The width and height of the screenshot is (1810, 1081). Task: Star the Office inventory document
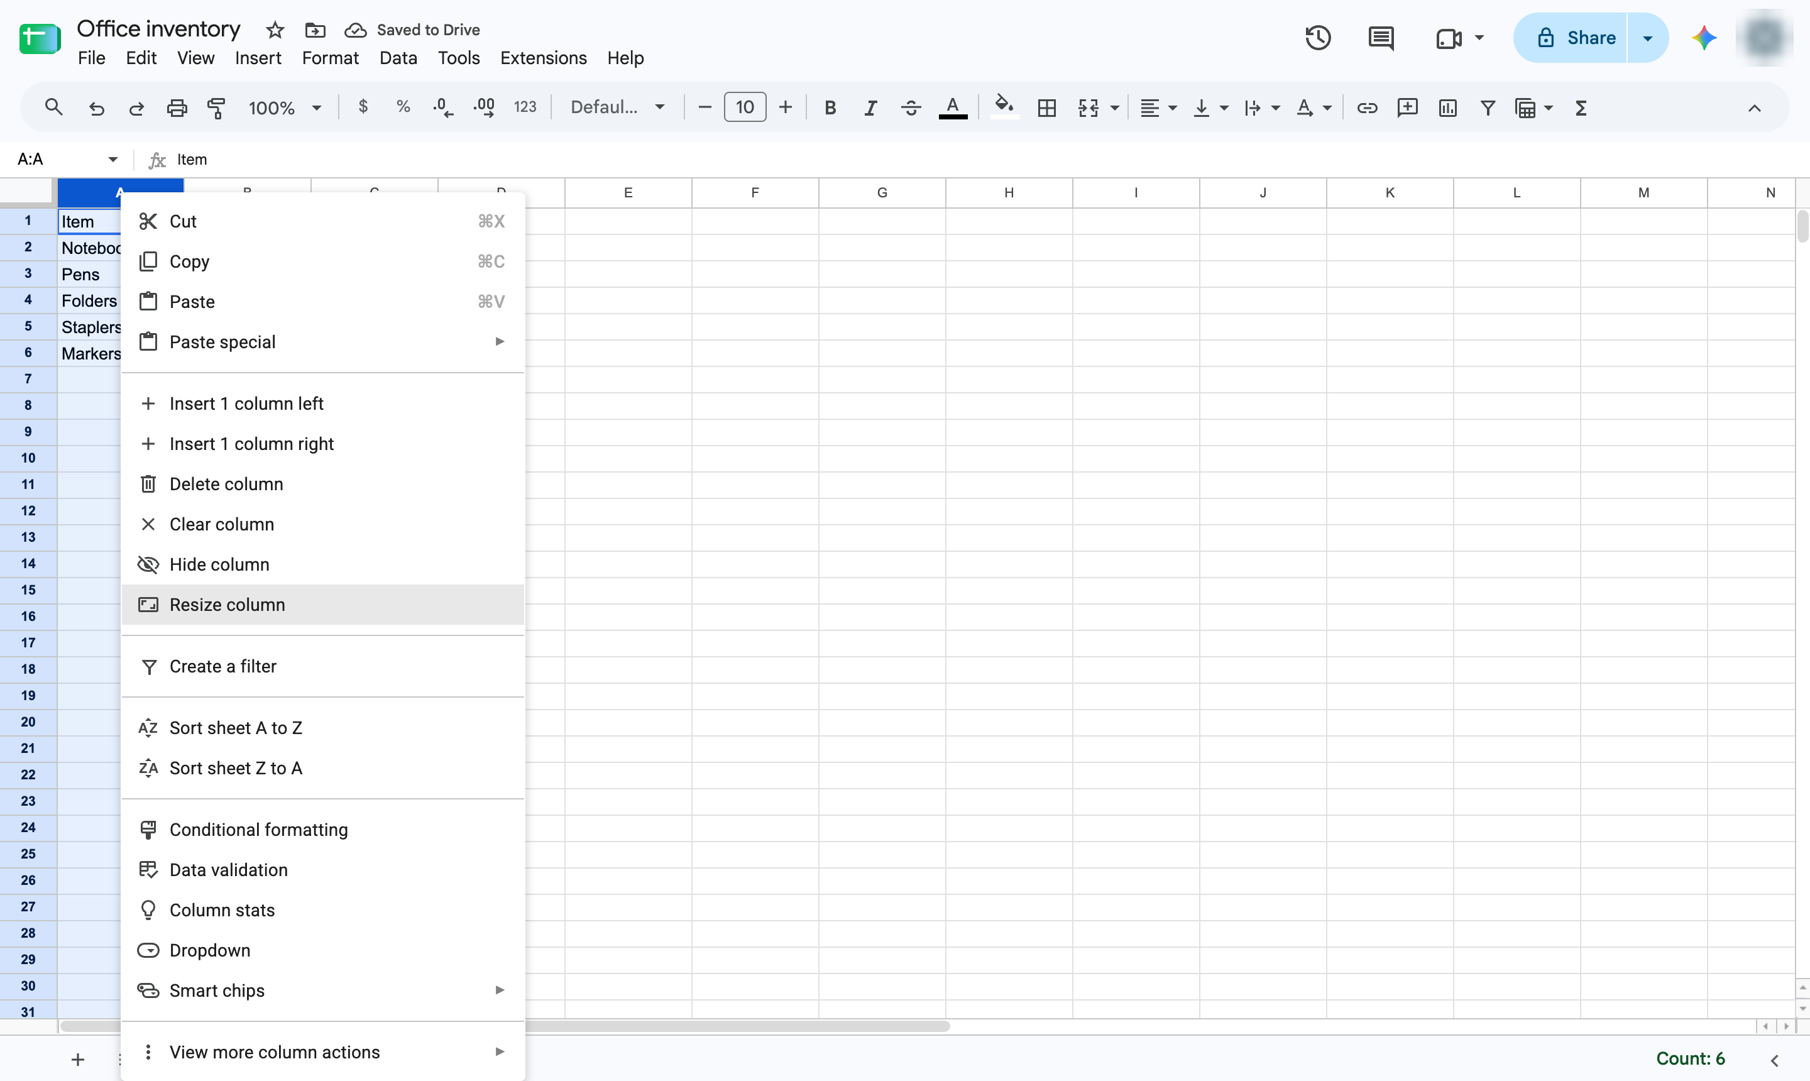[275, 30]
